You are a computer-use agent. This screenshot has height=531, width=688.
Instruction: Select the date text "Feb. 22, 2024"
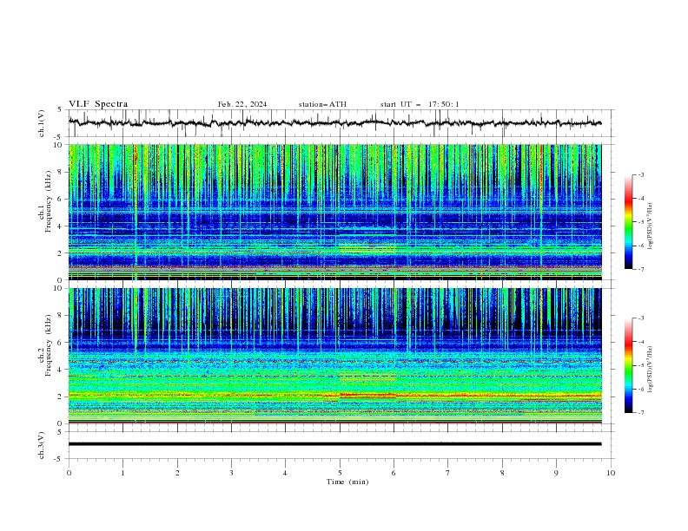click(x=242, y=104)
